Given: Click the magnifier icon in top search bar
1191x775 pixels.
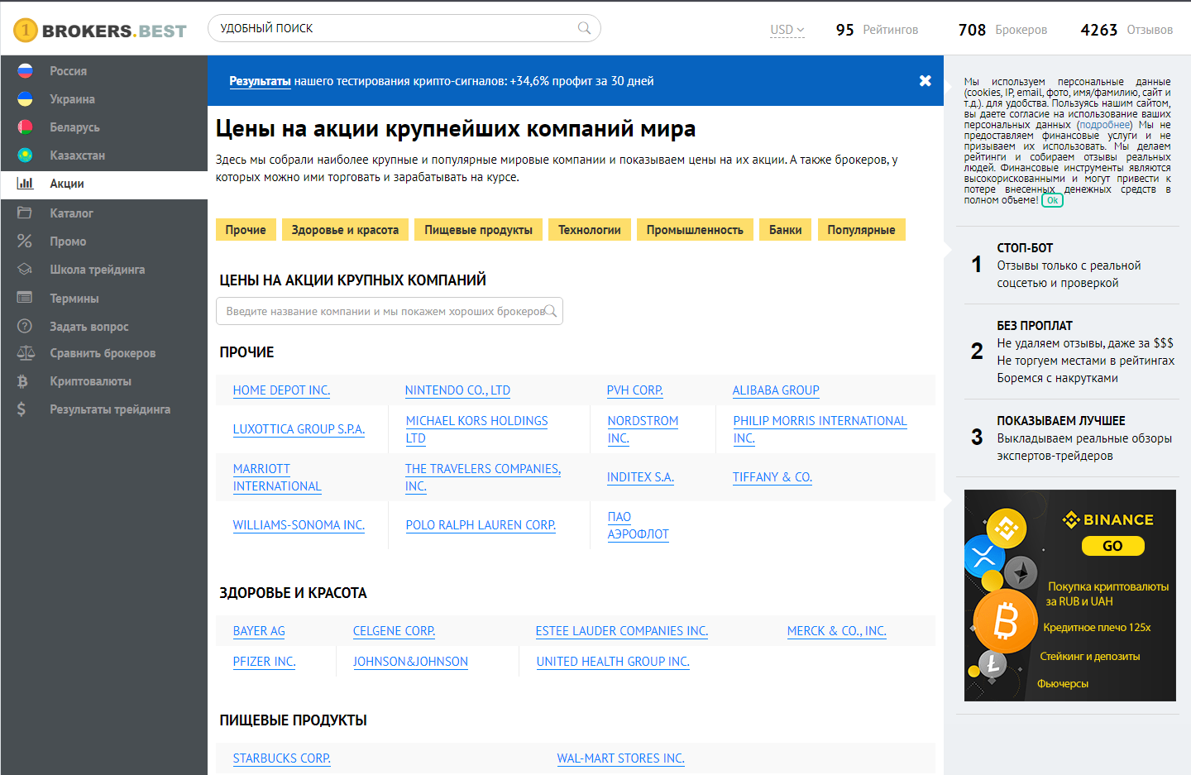Looking at the screenshot, I should [x=584, y=28].
